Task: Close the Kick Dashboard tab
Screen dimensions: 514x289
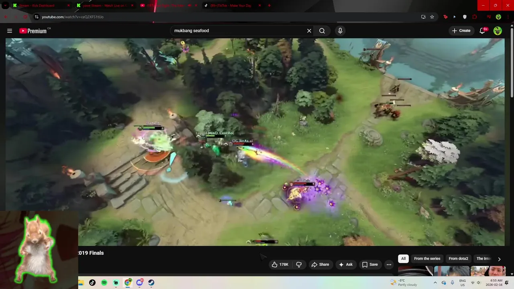Action: coord(68,6)
